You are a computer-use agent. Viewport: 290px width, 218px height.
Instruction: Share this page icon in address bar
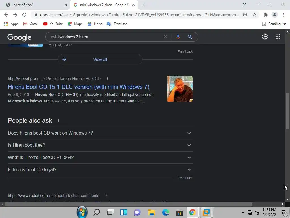245,15
